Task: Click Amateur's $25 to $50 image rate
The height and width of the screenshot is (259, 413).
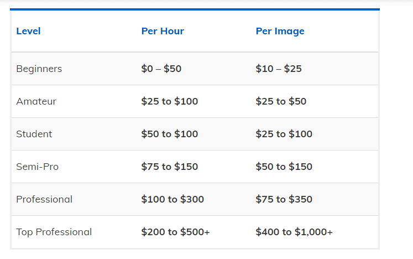Action: click(281, 101)
